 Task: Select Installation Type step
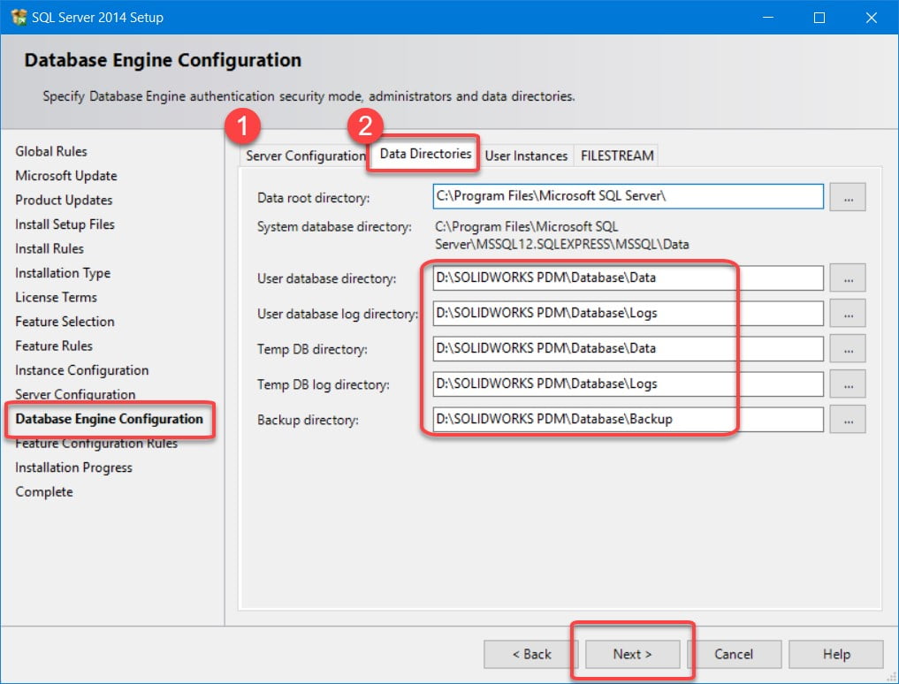pos(63,273)
